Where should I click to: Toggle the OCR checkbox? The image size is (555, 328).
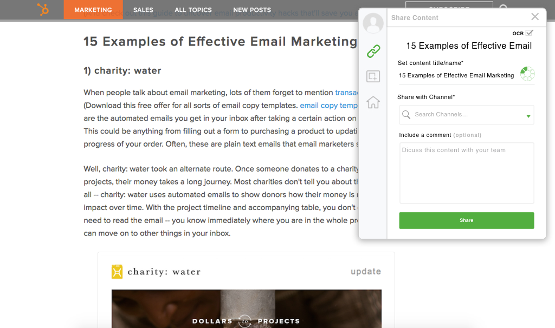coord(530,33)
